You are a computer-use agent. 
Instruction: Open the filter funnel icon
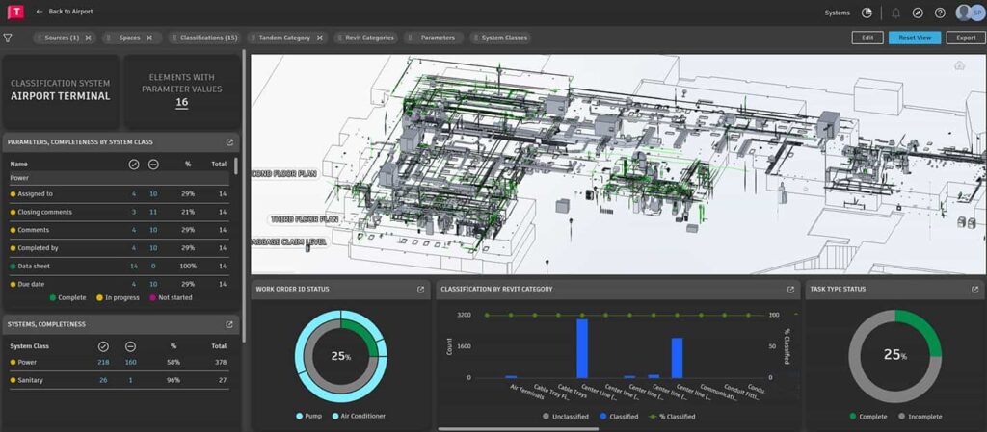[8, 38]
